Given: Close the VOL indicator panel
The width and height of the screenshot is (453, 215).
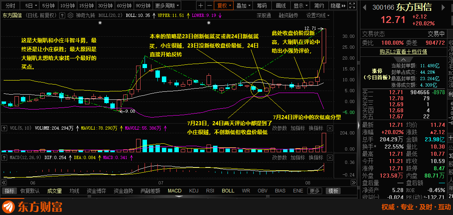Looking at the screenshot, I should point(330,128).
